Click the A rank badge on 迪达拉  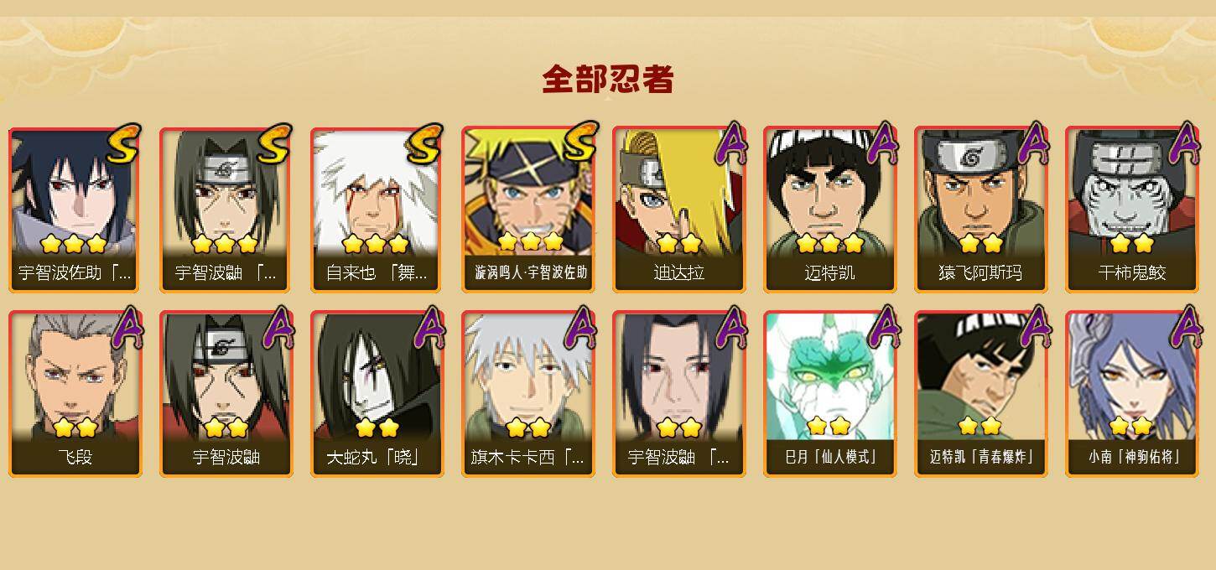point(730,144)
